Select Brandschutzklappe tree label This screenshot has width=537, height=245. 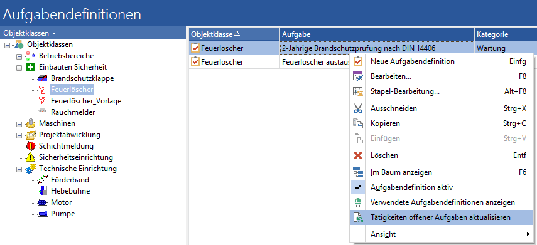82,78
